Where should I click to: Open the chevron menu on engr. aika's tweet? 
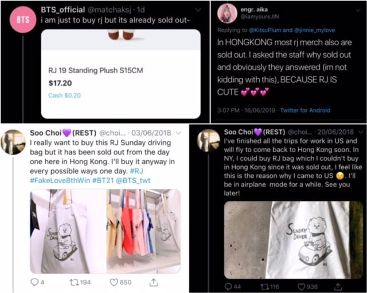pos(358,10)
